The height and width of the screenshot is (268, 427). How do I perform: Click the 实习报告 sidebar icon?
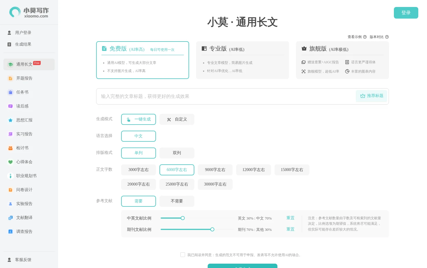(10, 134)
